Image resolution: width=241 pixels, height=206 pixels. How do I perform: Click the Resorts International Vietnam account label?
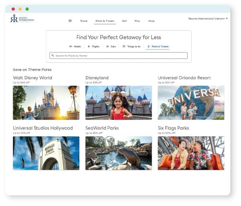click(x=206, y=19)
